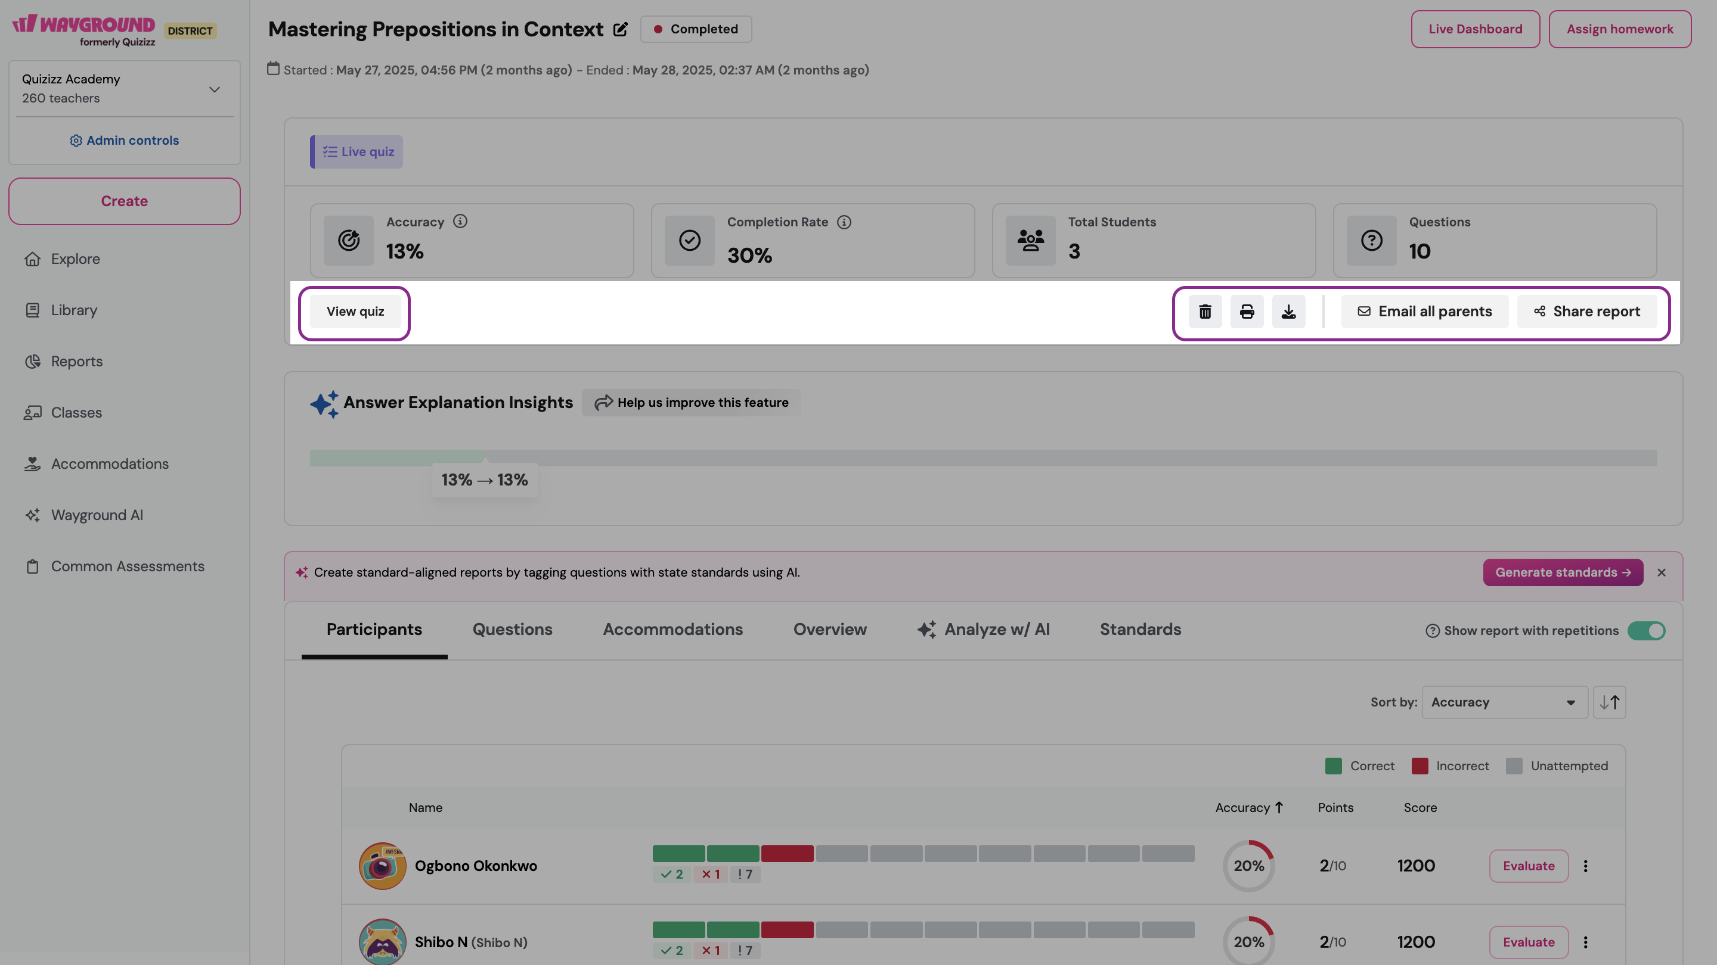Click Evaluate for Ogbono Okonkwo
Screen dimensions: 1717x965
tap(1529, 866)
